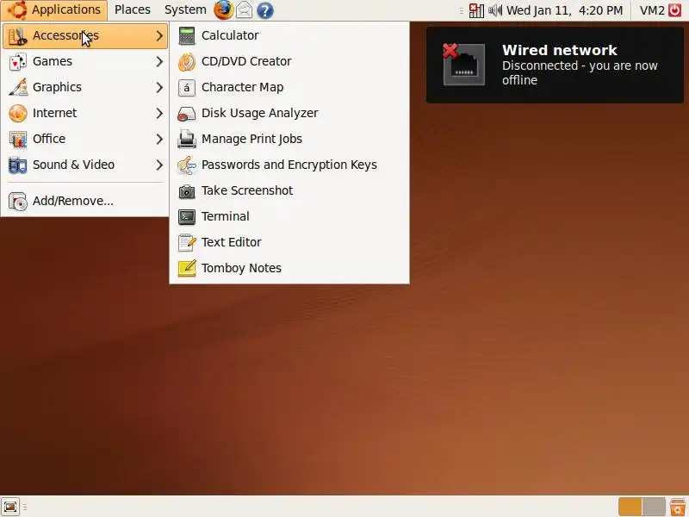Viewport: 689px width, 517px height.
Task: Click the Add/Remove package icon
Action: point(18,202)
